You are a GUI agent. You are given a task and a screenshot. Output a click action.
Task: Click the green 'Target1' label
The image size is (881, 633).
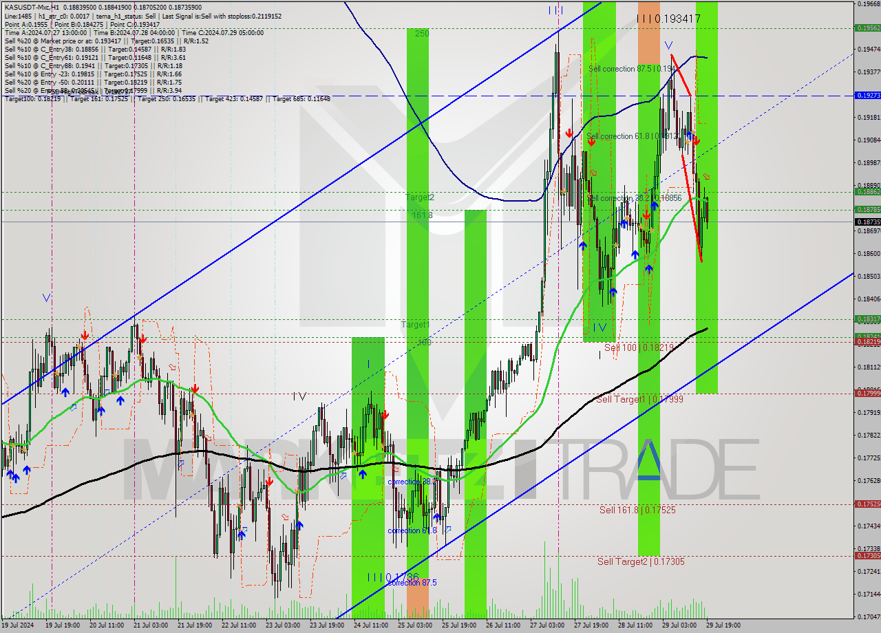coord(416,324)
